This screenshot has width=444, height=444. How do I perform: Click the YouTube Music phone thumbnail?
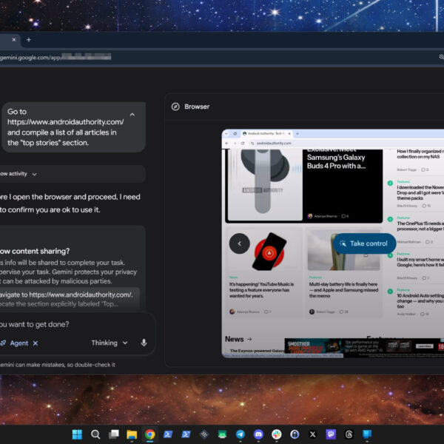(x=269, y=252)
